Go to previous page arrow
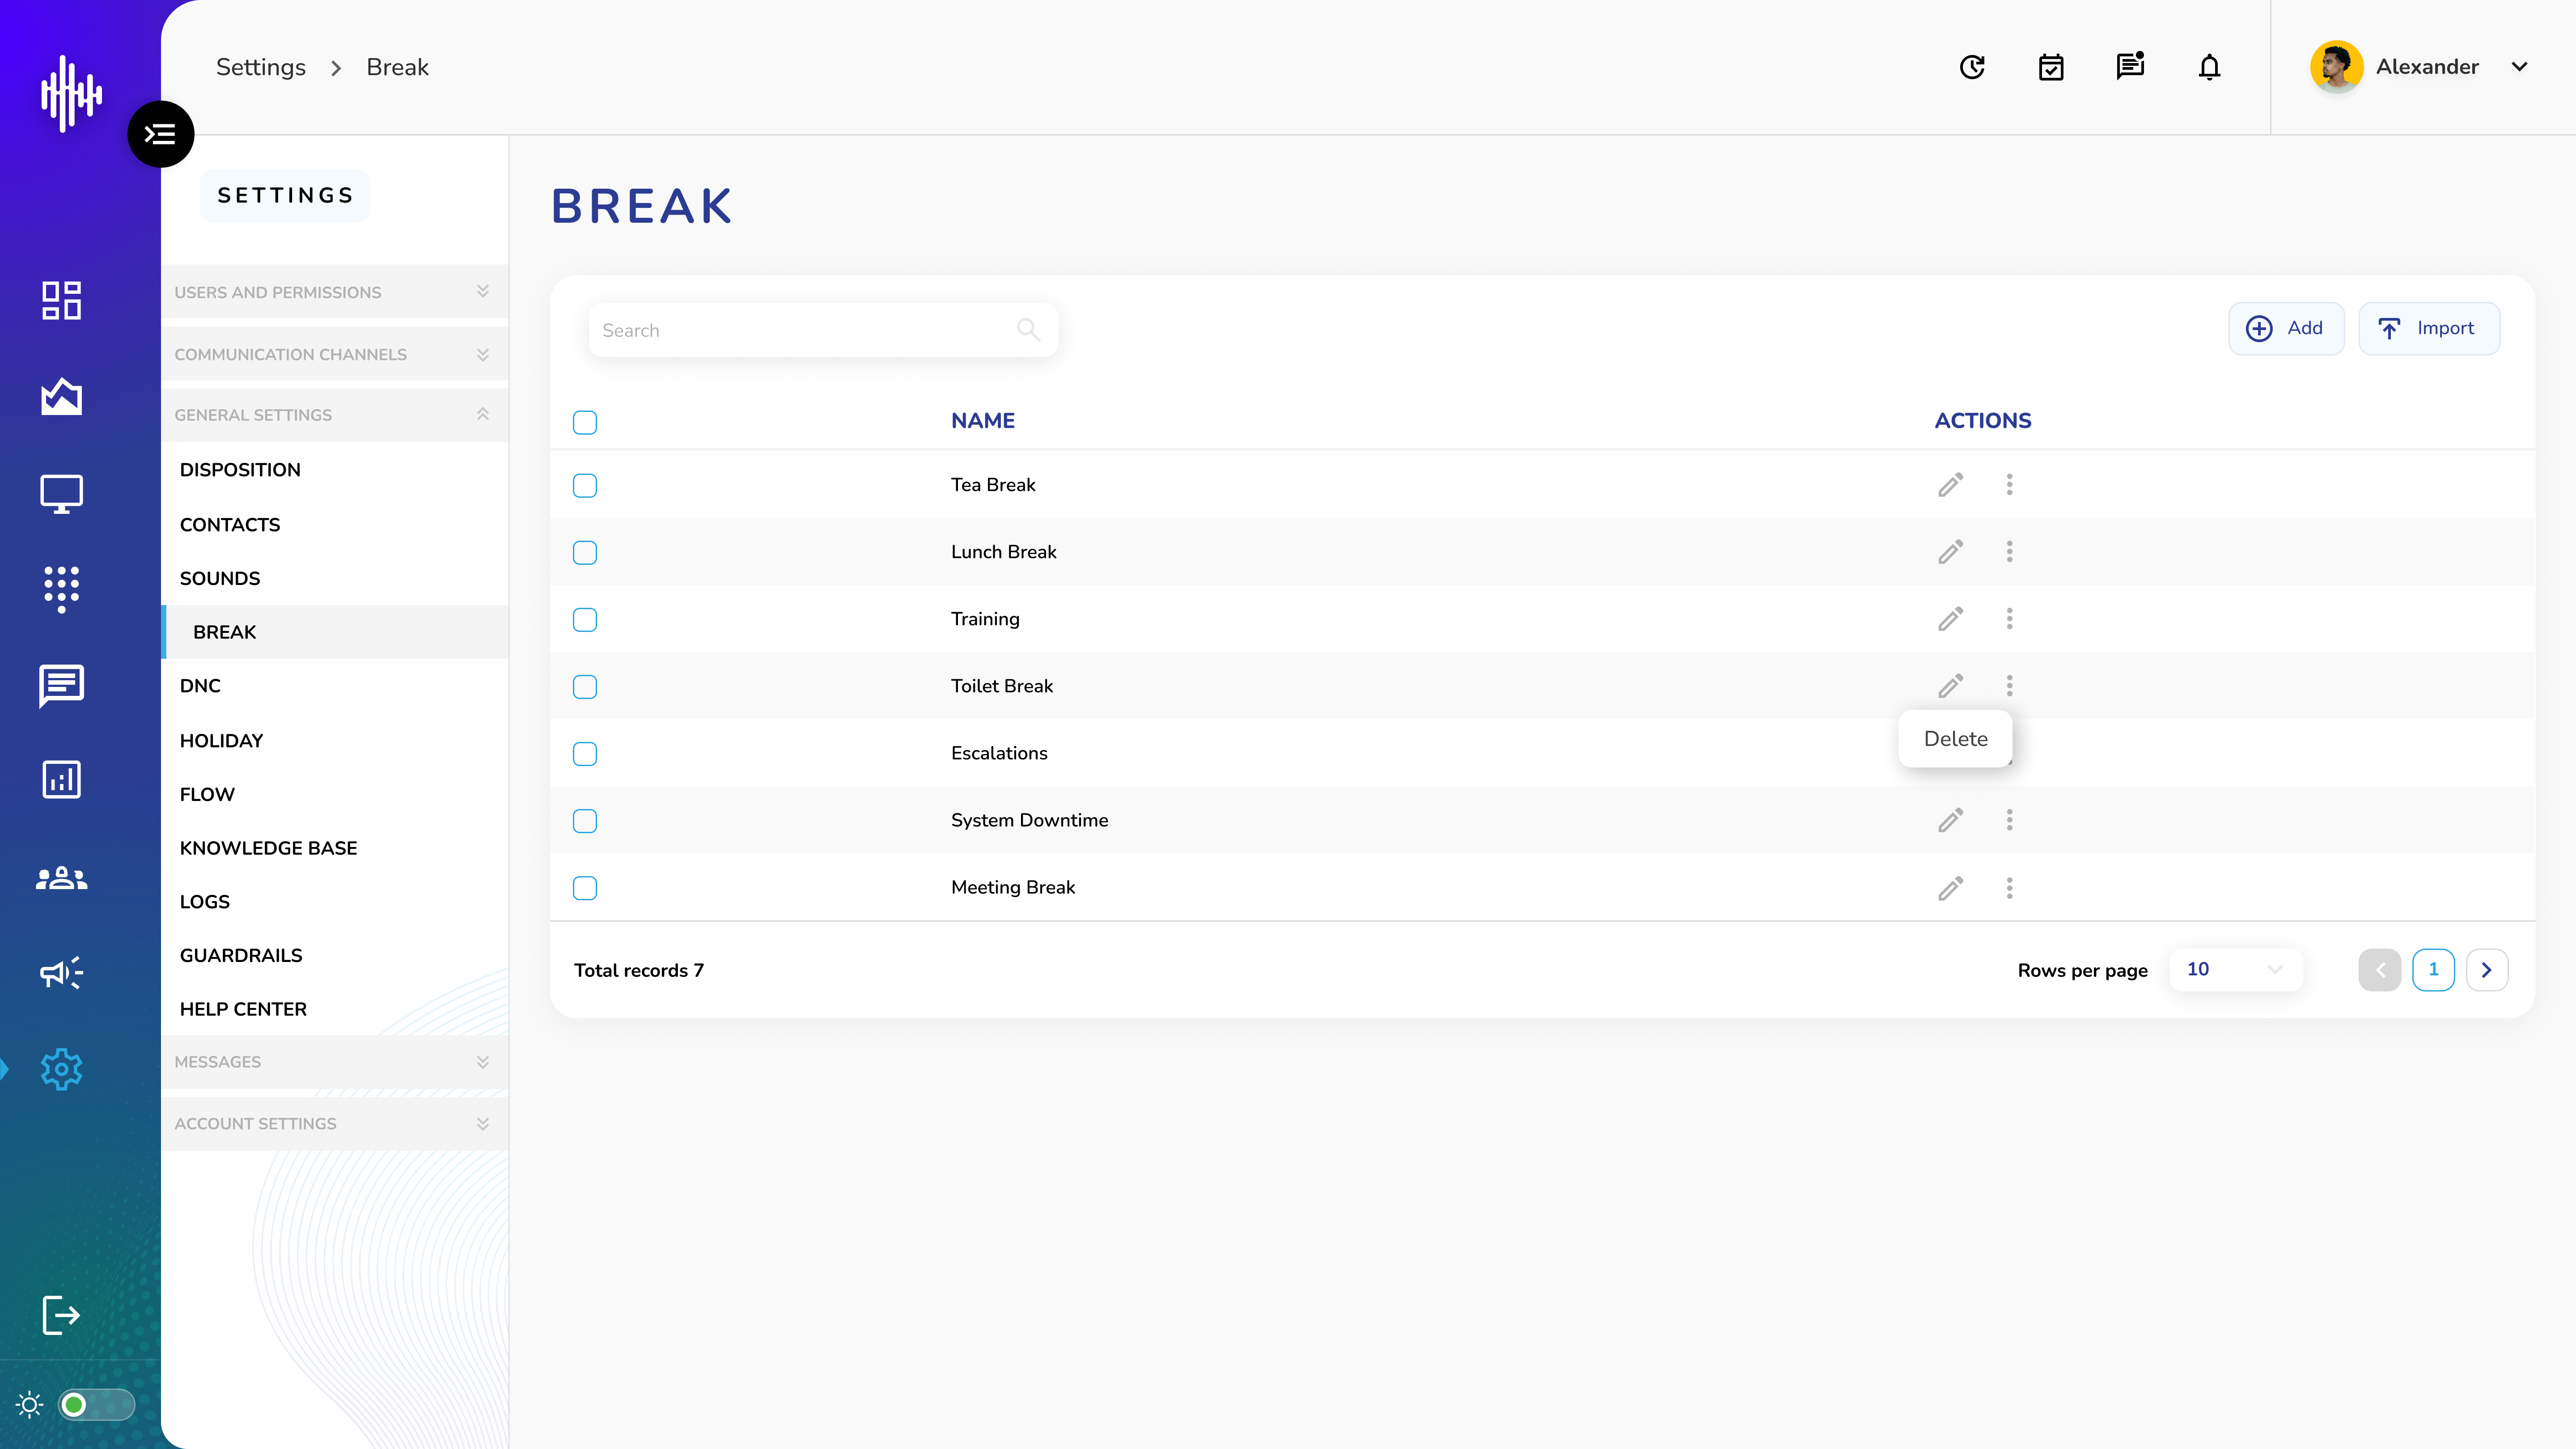Viewport: 2576px width, 1449px height. pos(2380,970)
